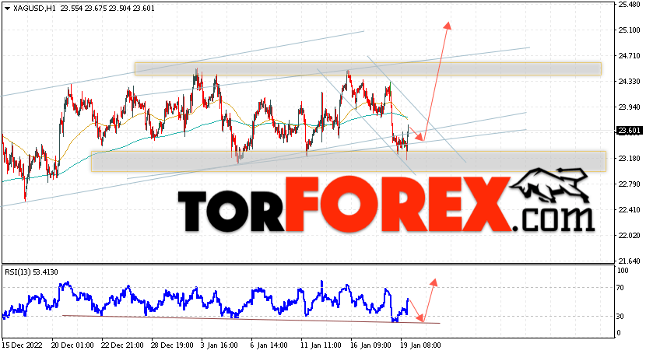Viewport: 646px width, 354px height.
Task: Select the XAGUSD,H1 symbol label
Action: [x=34, y=8]
